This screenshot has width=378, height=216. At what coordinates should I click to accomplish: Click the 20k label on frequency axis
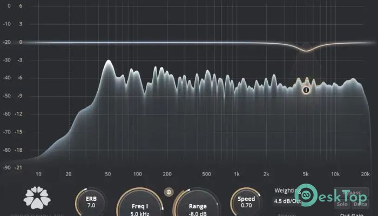pos(366,174)
